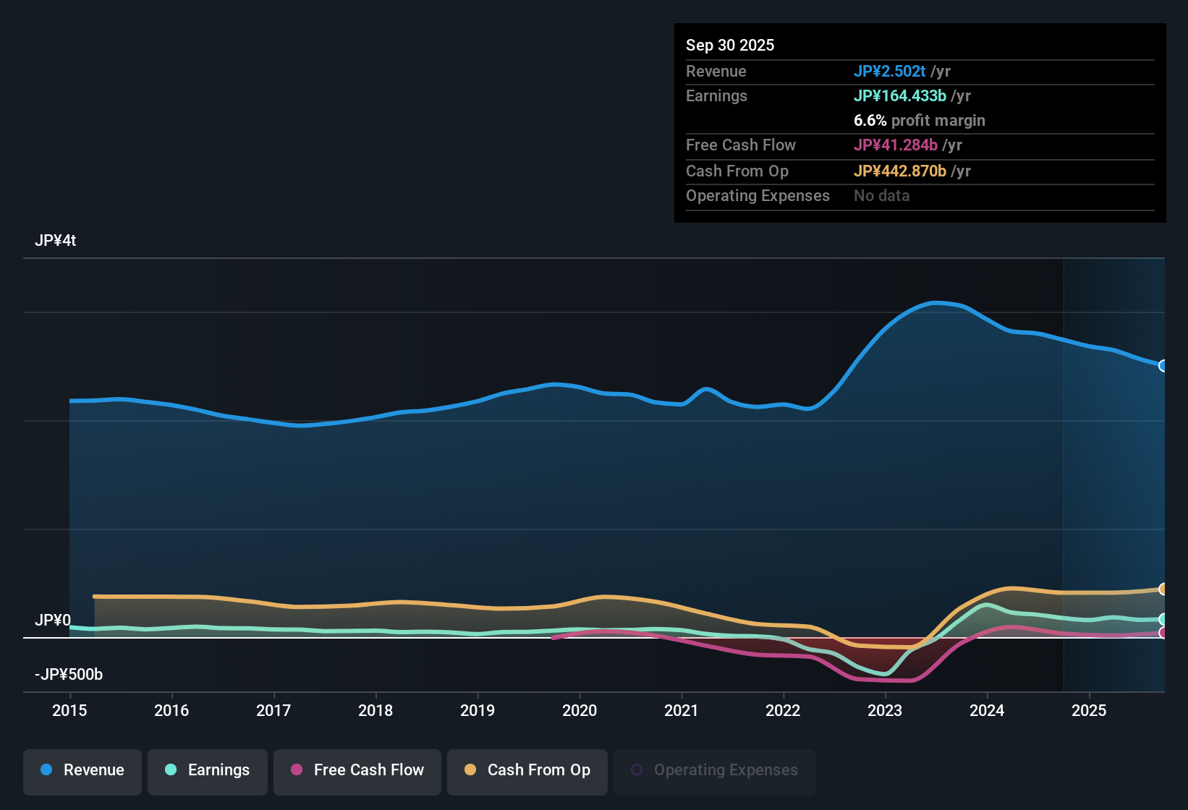Click the JP¥164.433b Earnings value
Image resolution: width=1188 pixels, height=810 pixels.
tap(899, 95)
